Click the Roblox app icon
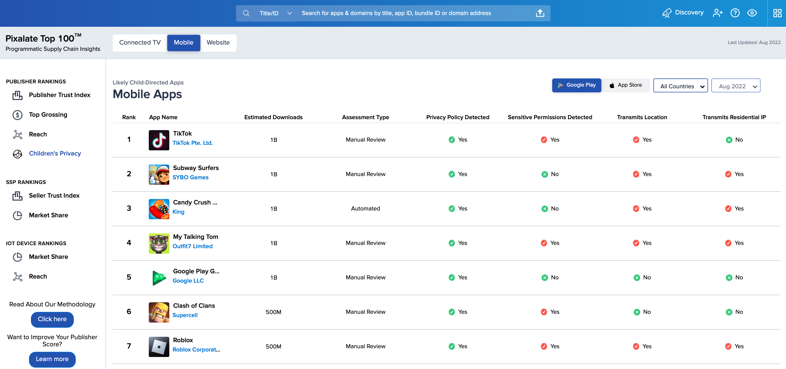Viewport: 786px width, 369px height. pos(159,347)
